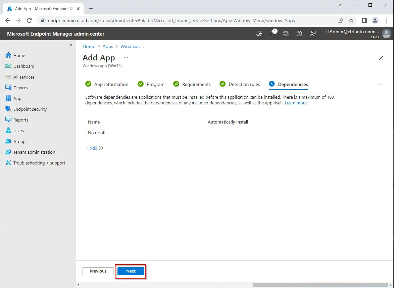Screen dimensions: 394x288
Task: Switch to the Detection rules step
Action: click(240, 84)
